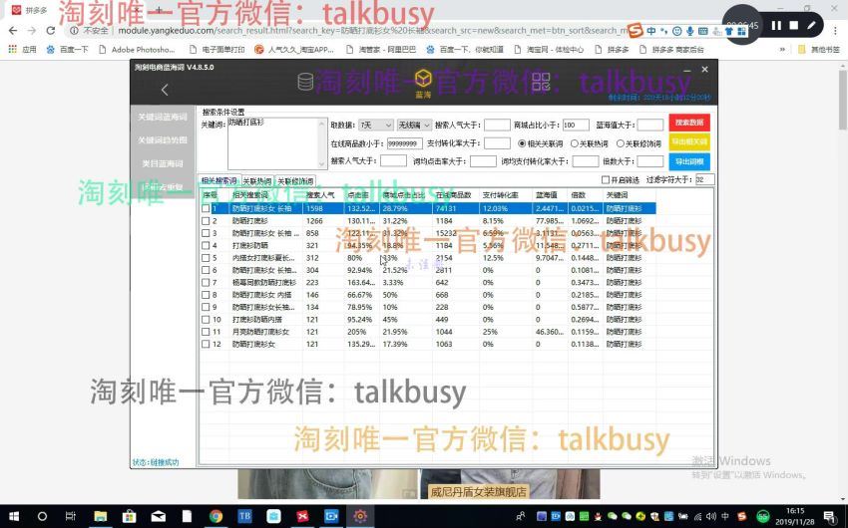Expand hidden bookmarks with the double chevron
Viewport: 848px width, 528px height.
(x=782, y=50)
